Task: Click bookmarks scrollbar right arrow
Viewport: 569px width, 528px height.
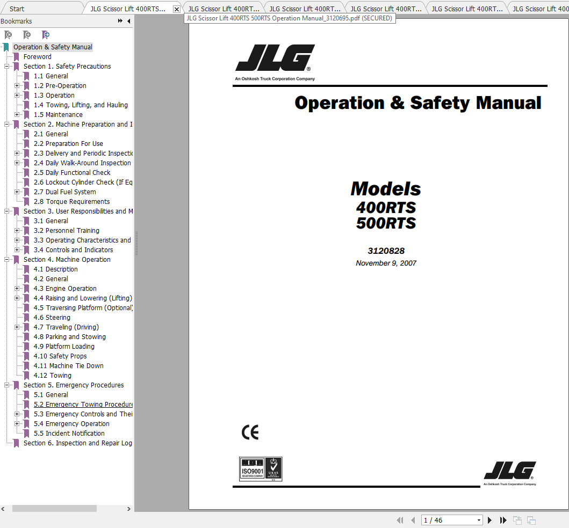Action: 128,509
